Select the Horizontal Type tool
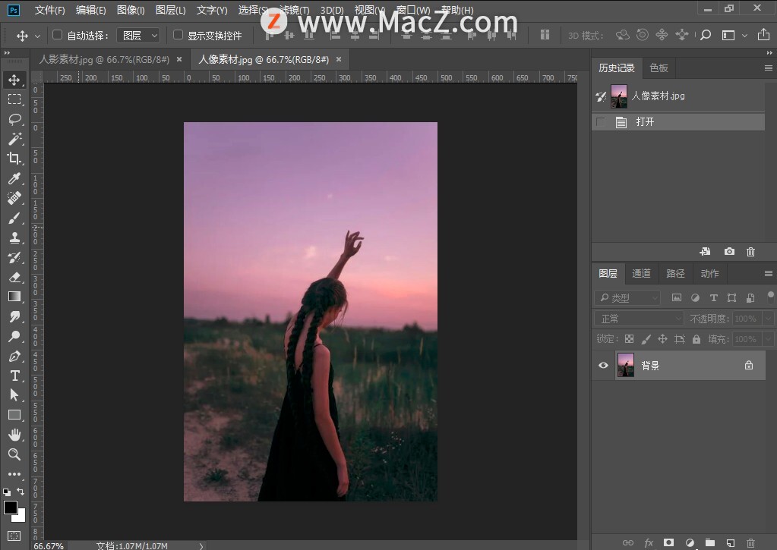 point(14,376)
